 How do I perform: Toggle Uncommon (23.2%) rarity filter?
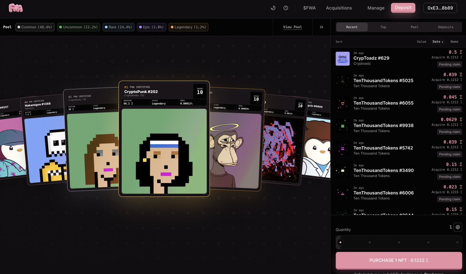[x=79, y=27]
